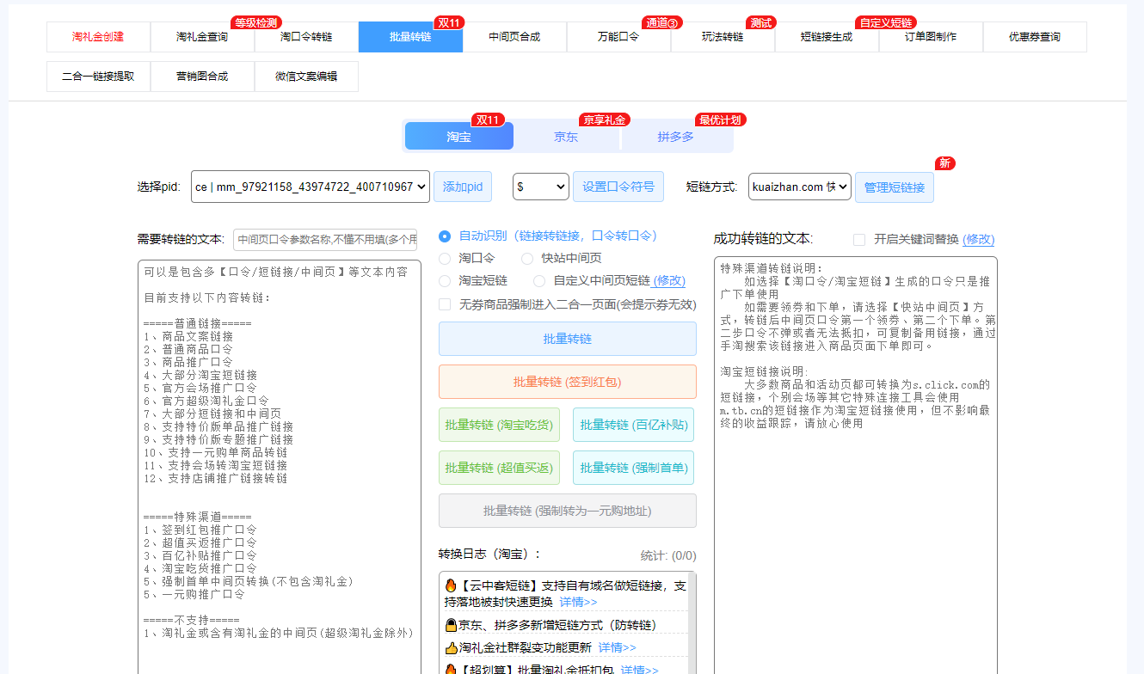Open the 短链方式 kuaizhan.com dropdown
The height and width of the screenshot is (674, 1144).
[800, 187]
